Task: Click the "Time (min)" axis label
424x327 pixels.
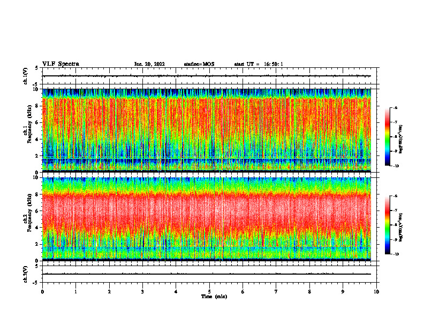Action: [214, 297]
